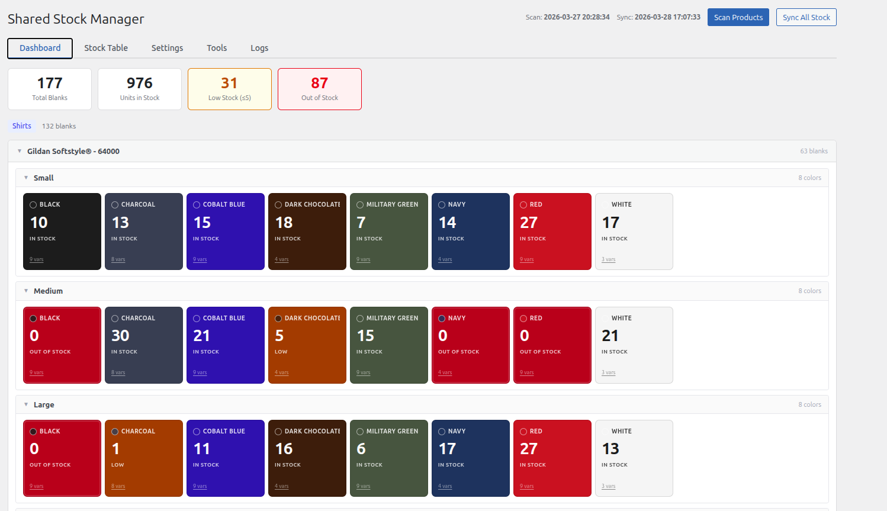The image size is (887, 511).
Task: Open 3 vars for Medium WHITE
Action: [x=608, y=372]
